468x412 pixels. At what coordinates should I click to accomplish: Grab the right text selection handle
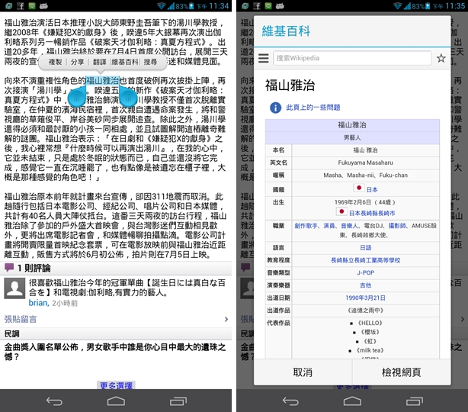pos(128,96)
